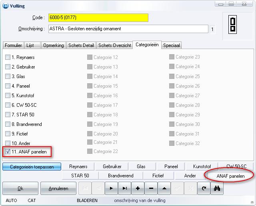This screenshot has height=206, width=256.
Task: Click into the yellow Code field
Action: pyautogui.click(x=98, y=18)
